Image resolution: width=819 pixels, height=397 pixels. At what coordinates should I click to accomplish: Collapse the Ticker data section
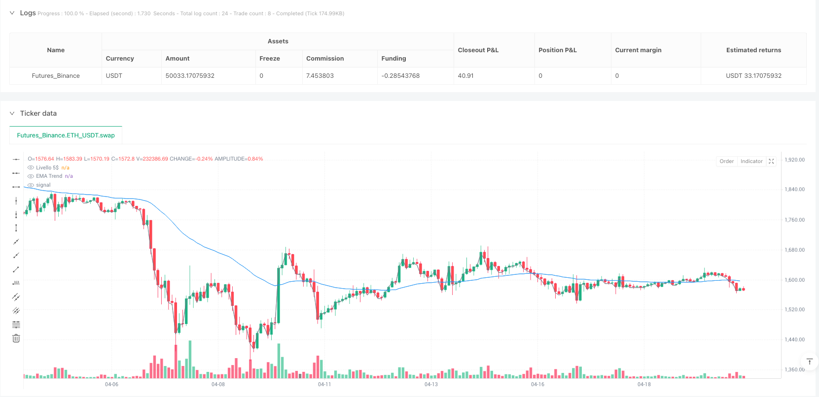tap(12, 113)
